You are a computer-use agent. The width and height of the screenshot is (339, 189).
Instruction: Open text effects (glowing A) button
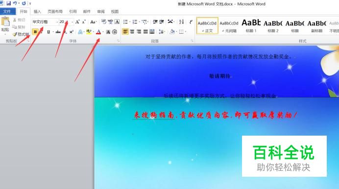tap(80, 32)
